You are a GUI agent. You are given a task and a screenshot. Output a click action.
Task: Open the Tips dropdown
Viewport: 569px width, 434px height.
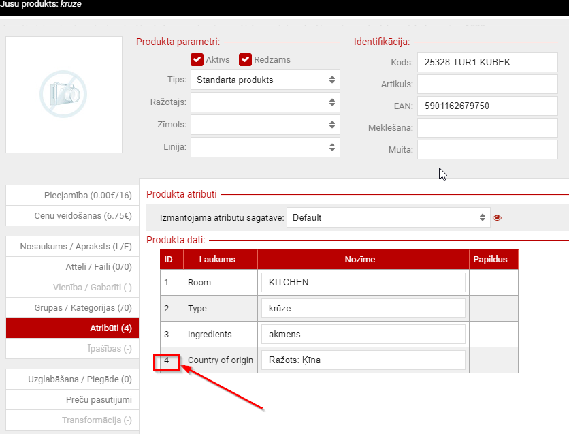(265, 80)
